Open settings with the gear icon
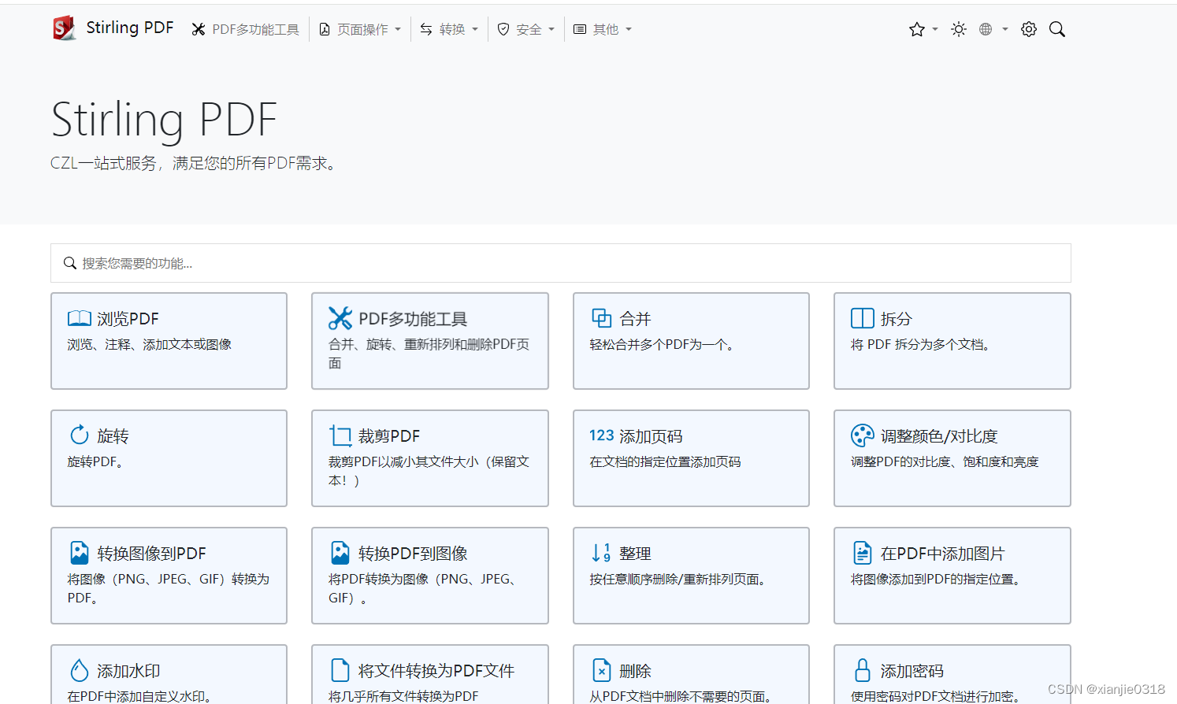Viewport: 1177px width, 704px height. point(1029,29)
